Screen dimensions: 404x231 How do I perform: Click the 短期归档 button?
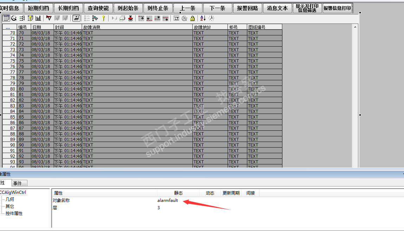pyautogui.click(x=39, y=8)
